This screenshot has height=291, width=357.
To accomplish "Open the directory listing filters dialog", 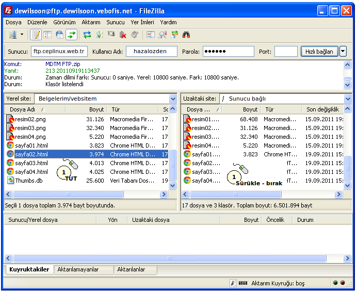I will click(151, 35).
